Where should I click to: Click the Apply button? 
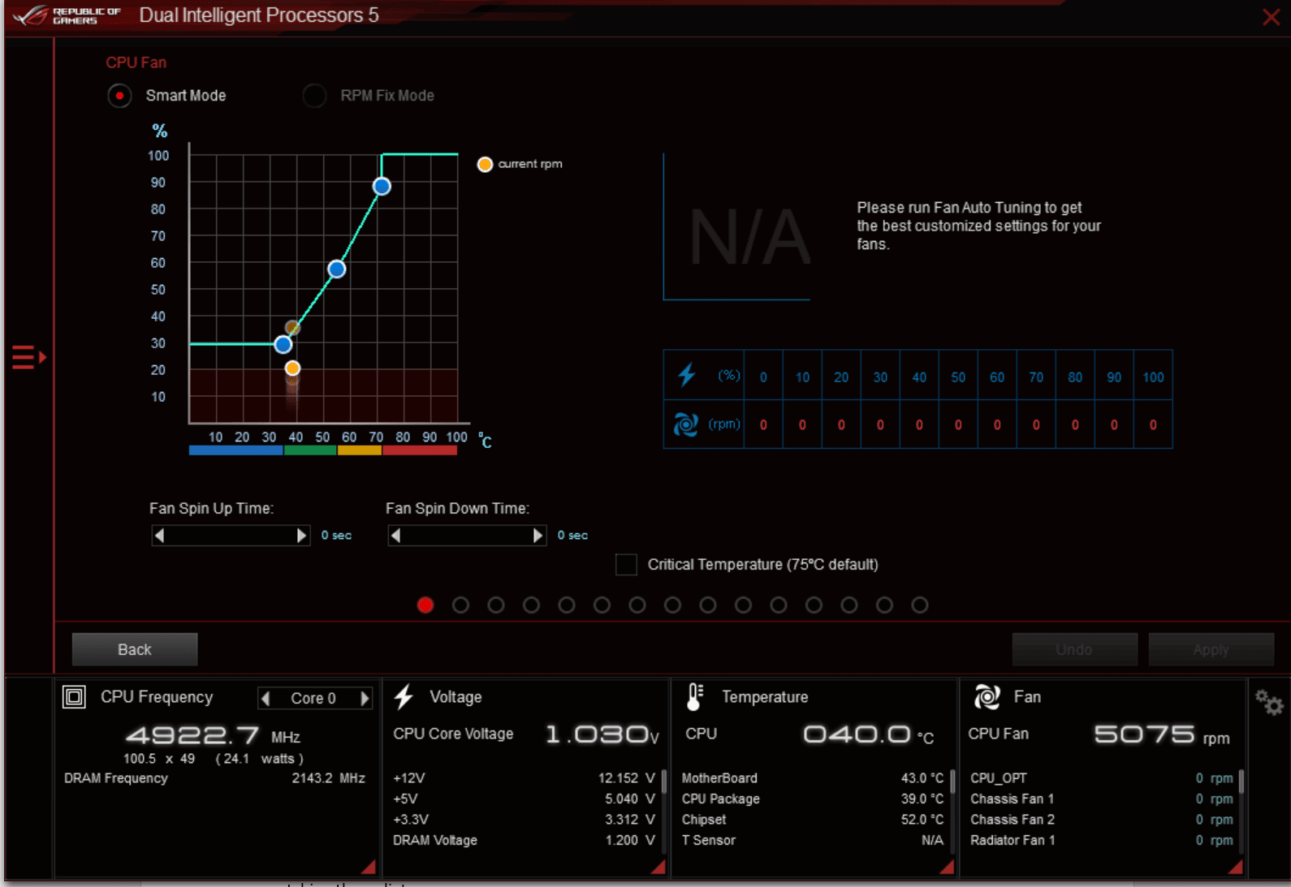[1211, 649]
